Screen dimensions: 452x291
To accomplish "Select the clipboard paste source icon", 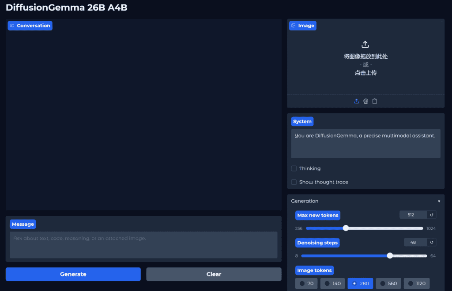I will tap(375, 101).
